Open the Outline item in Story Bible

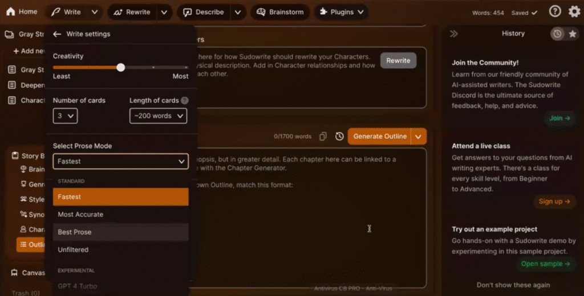[x=31, y=244]
